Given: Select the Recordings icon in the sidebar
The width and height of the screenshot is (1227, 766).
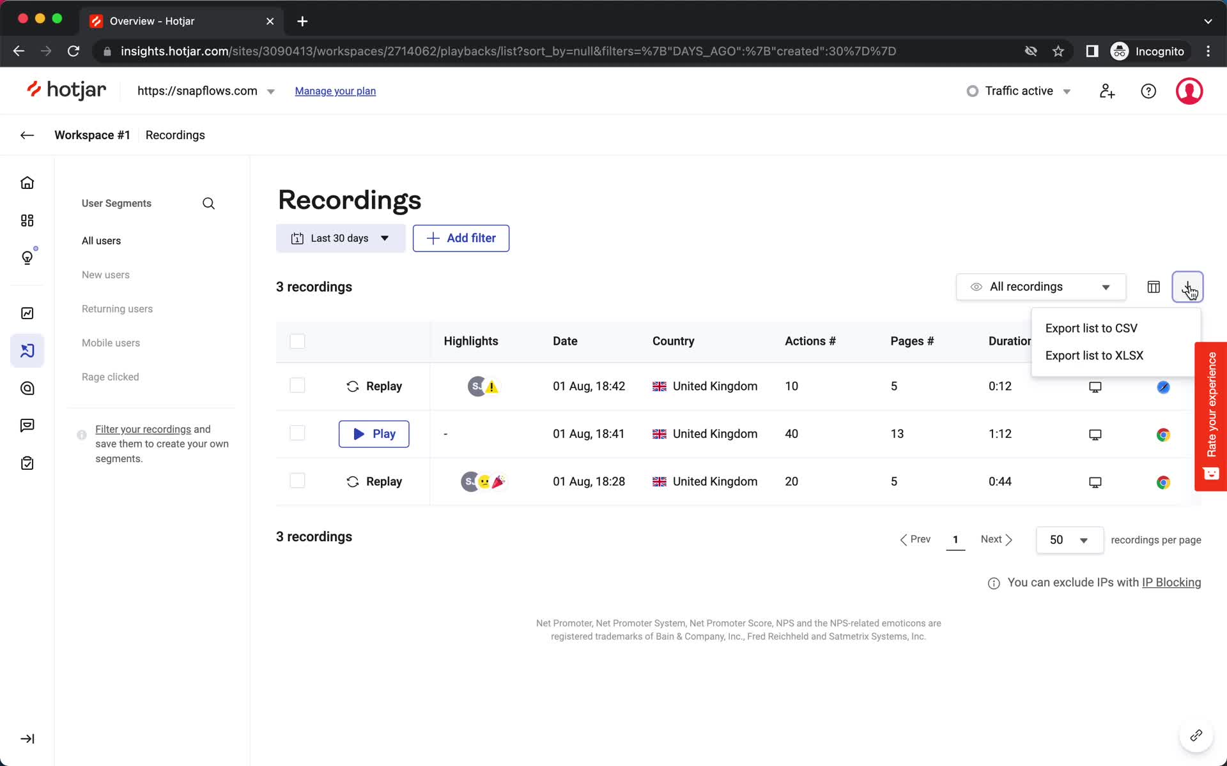Looking at the screenshot, I should click(x=27, y=350).
